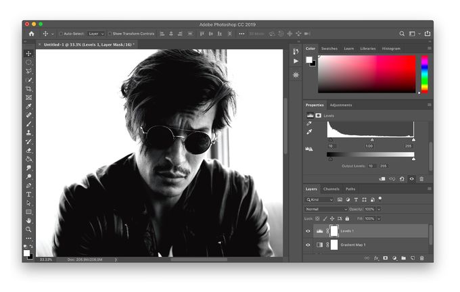460x292 pixels.
Task: Select the Rectangle shape tool
Action: coord(28,212)
